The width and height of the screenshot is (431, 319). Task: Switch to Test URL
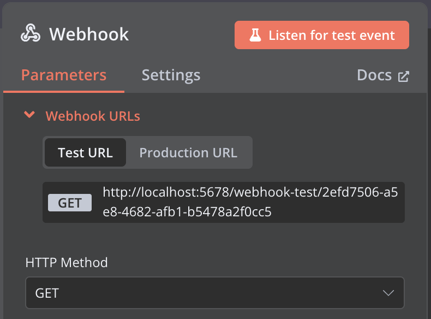(85, 152)
